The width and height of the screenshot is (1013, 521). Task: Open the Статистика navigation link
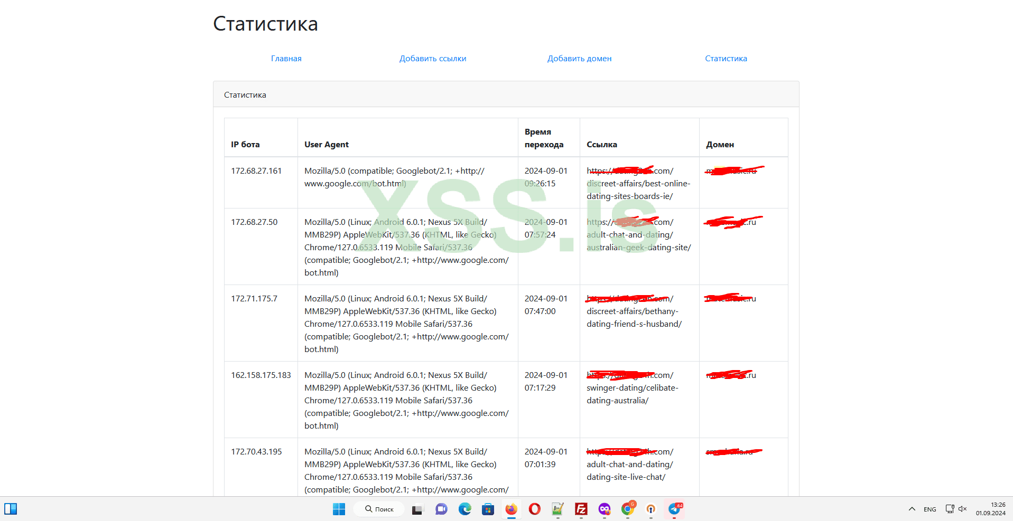click(726, 59)
